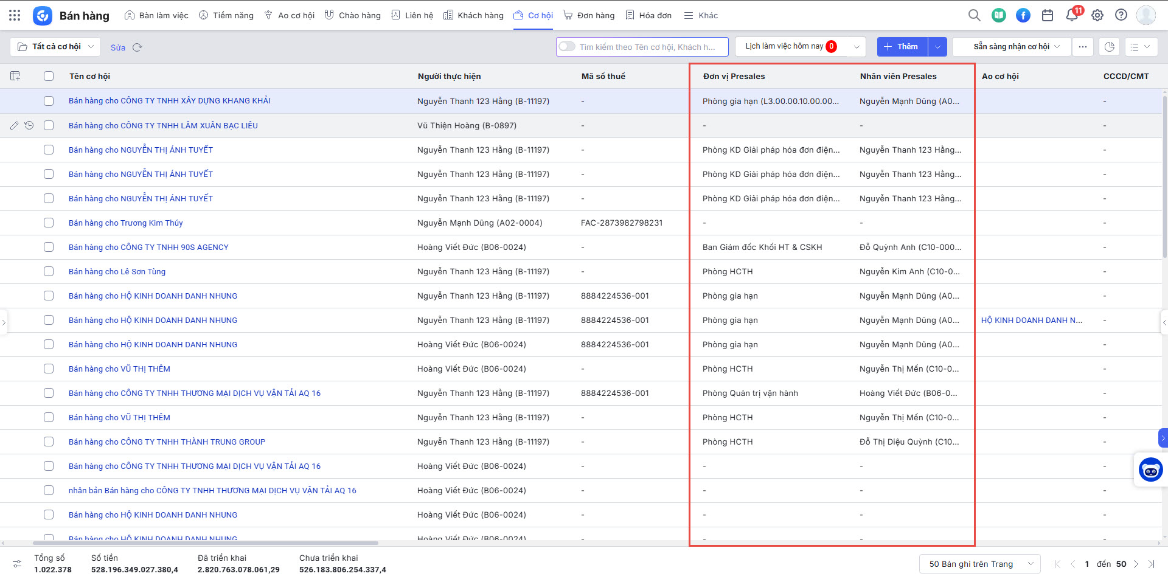Toggle the switch inside the search box

pos(567,47)
